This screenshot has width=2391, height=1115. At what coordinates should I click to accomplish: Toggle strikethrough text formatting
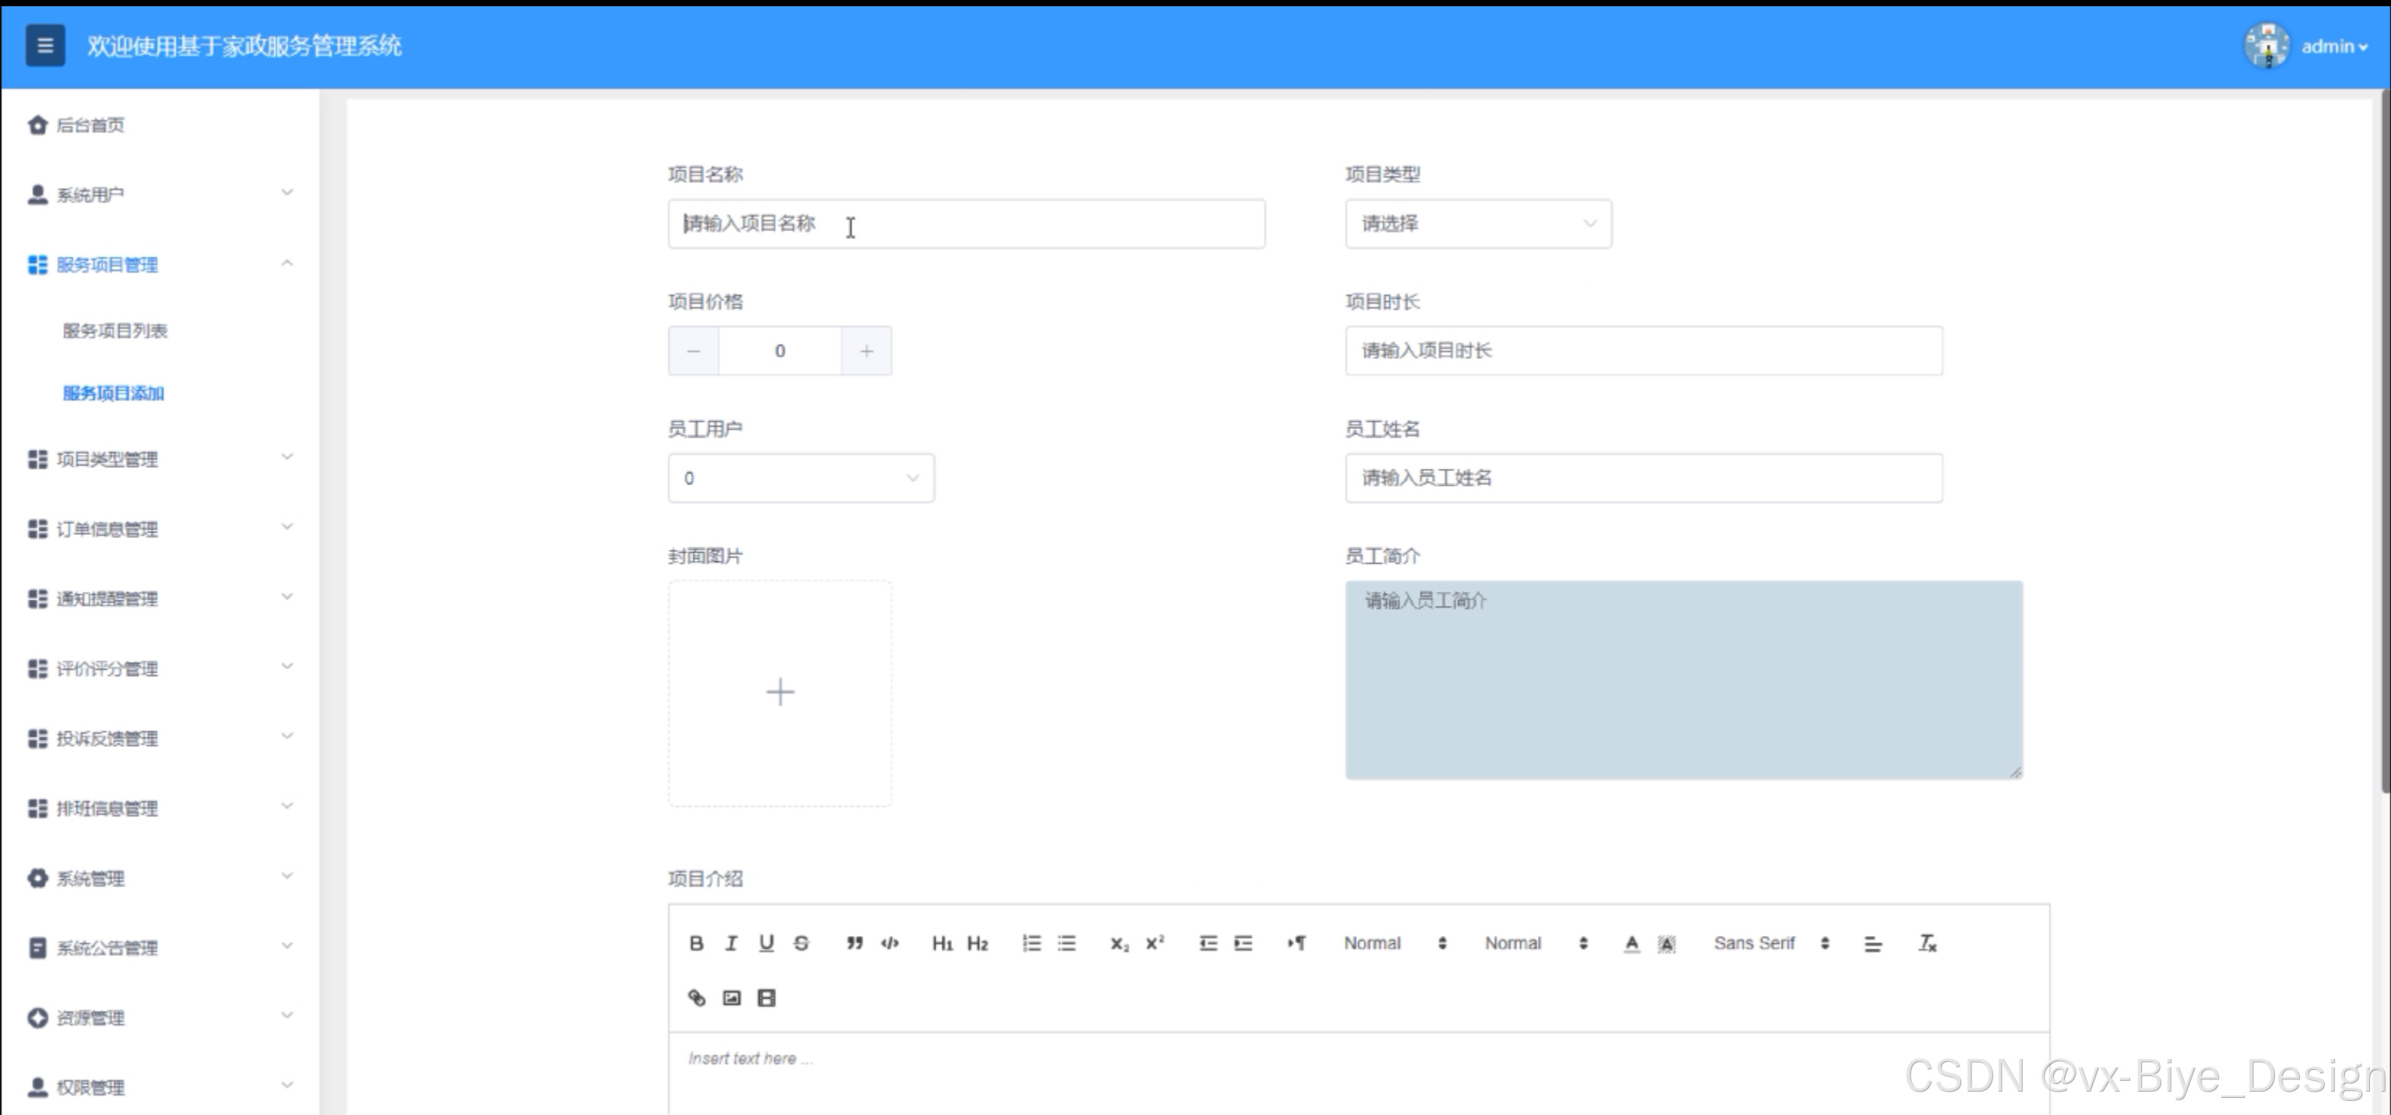click(x=801, y=943)
